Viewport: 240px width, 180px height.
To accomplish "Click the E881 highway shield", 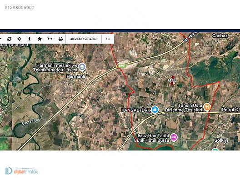I will tap(122, 66).
